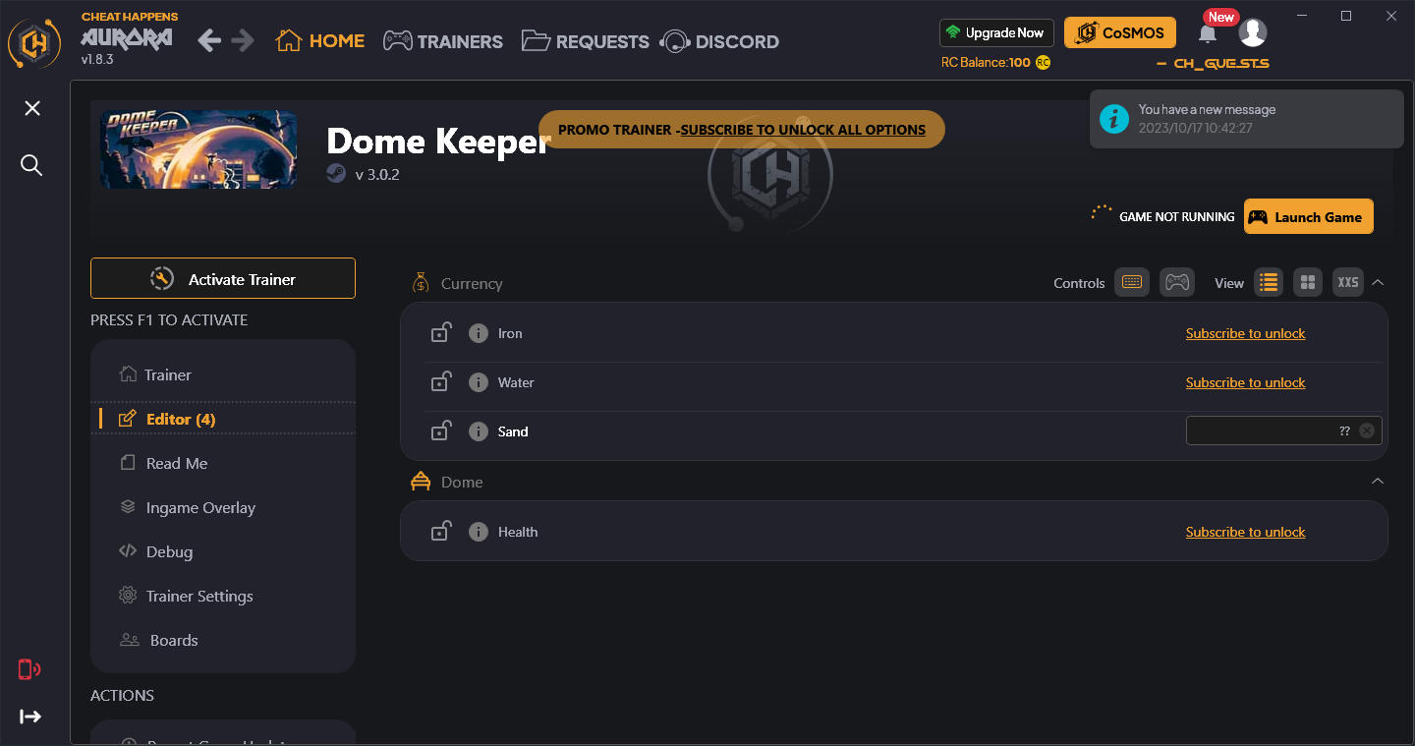Click the Activate Trainer button
This screenshot has width=1415, height=746.
coord(223,278)
